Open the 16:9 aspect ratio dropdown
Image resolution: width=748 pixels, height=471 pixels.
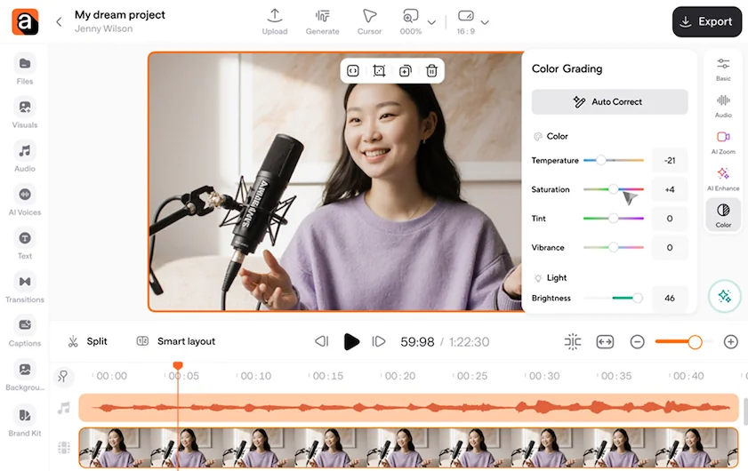click(483, 22)
